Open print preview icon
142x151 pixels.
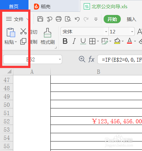68,19
